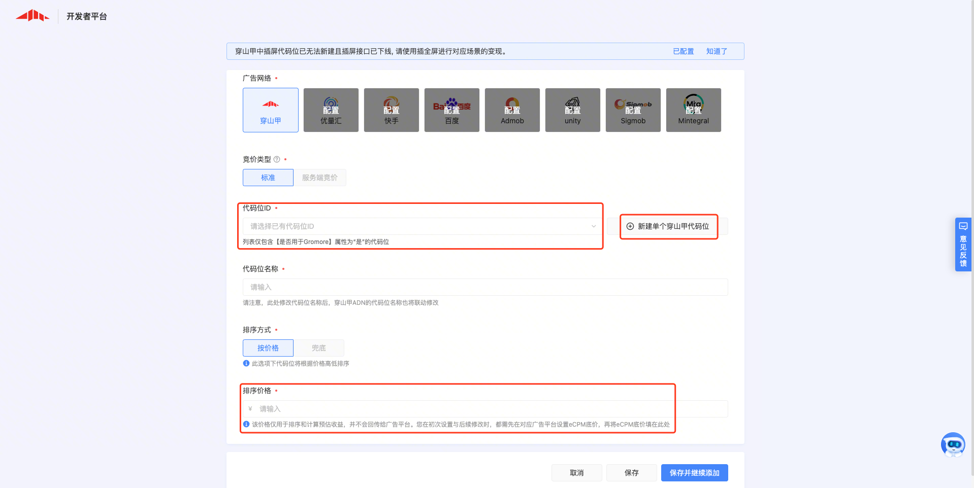Image resolution: width=974 pixels, height=488 pixels.
Task: Switch bidding type to 服务端竞价
Action: pyautogui.click(x=319, y=178)
